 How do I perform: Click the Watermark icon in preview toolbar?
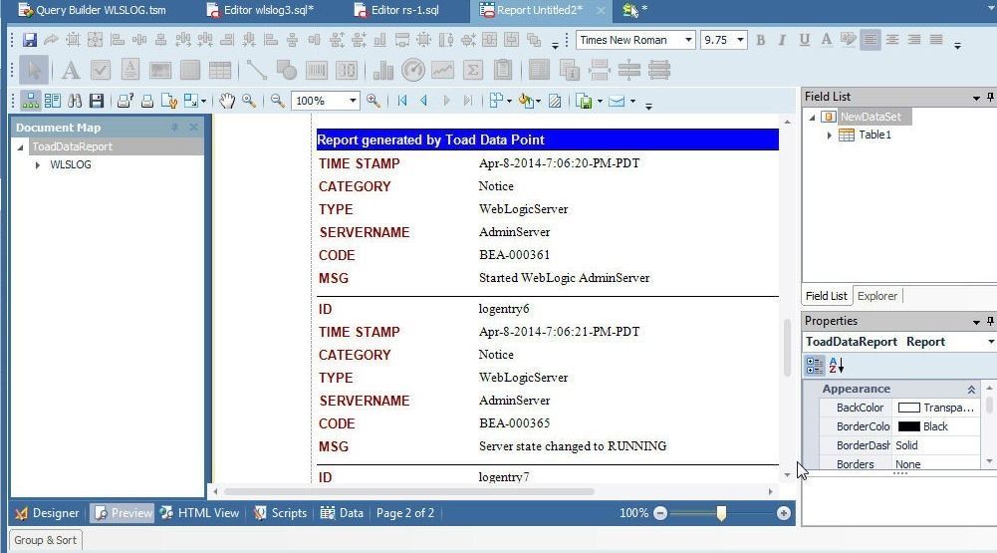pos(555,101)
